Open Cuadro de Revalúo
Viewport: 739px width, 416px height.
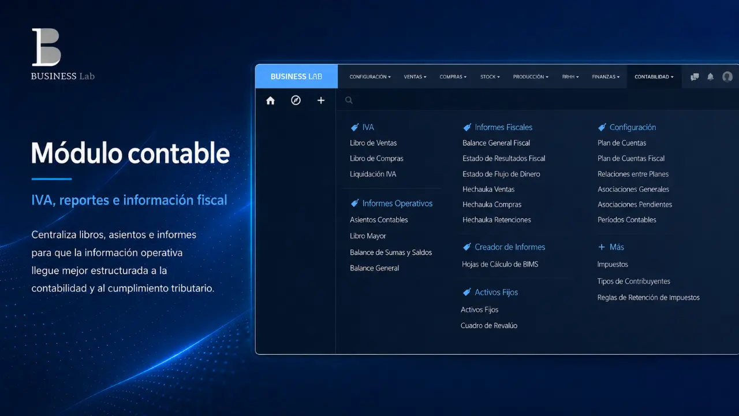pyautogui.click(x=489, y=325)
